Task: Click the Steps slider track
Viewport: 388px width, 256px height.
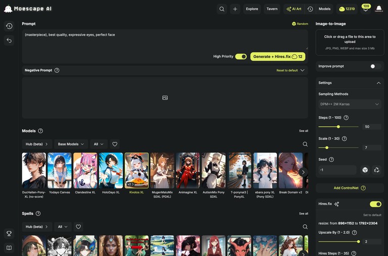Action: click(x=338, y=127)
